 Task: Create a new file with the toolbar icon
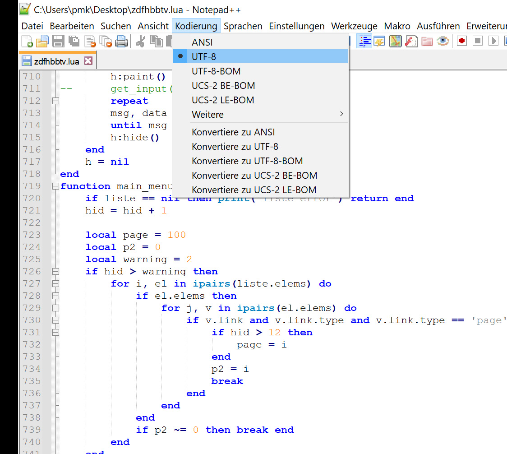(27, 42)
